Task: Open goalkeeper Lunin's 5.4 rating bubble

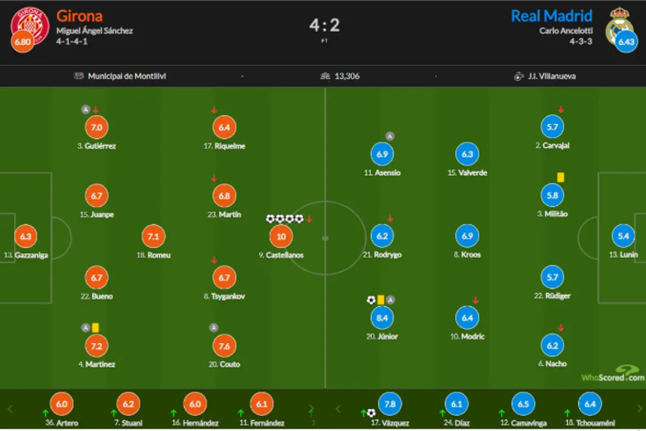Action: point(623,236)
